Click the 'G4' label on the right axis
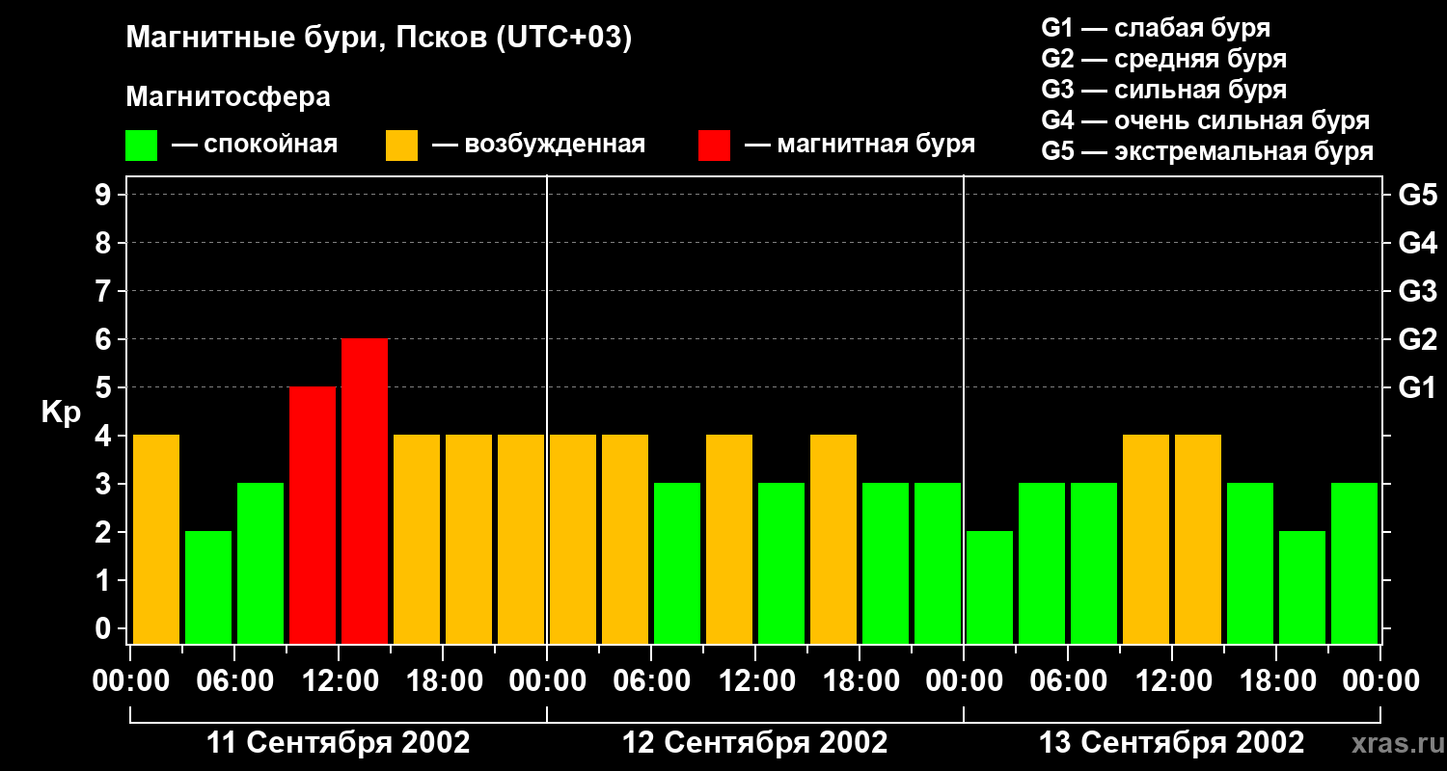Viewport: 1447px width, 771px height. (x=1417, y=243)
